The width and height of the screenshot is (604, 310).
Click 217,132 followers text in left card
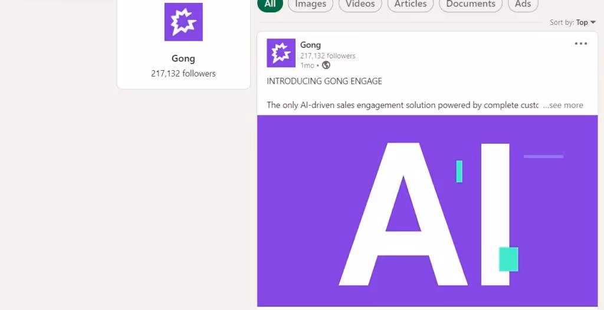pos(183,74)
